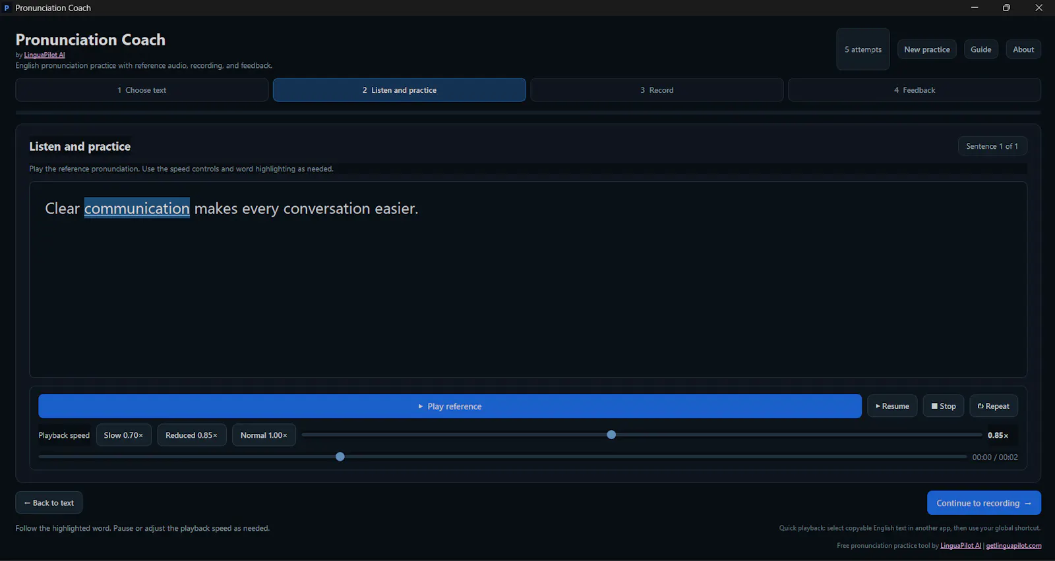
Task: Click the 'Listen and practice' section heading
Action: (x=80, y=146)
